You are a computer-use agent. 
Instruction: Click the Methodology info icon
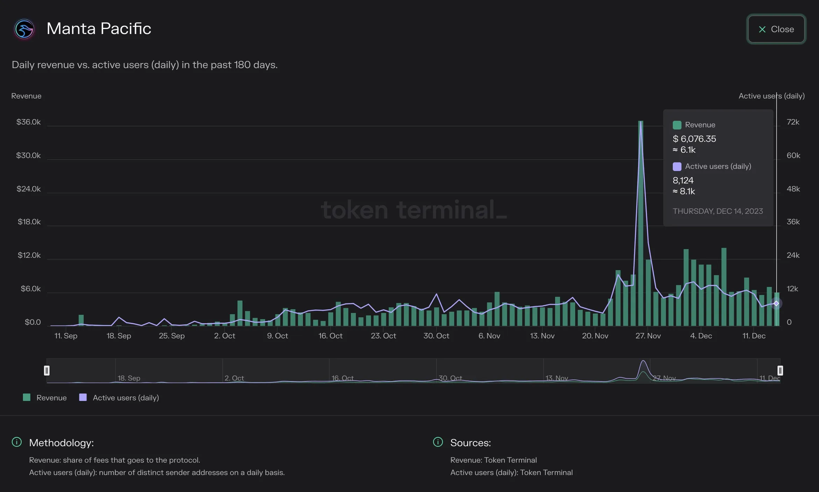click(16, 442)
